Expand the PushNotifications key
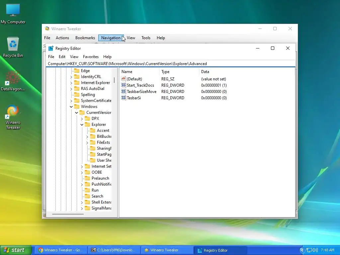The image size is (340, 255). (82, 184)
